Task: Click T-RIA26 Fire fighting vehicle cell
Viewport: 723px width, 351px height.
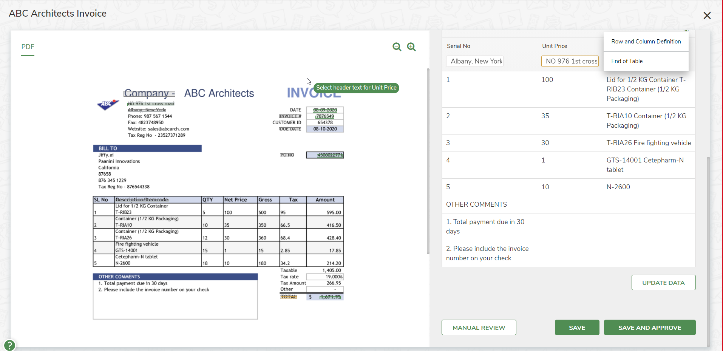Action: tap(649, 143)
